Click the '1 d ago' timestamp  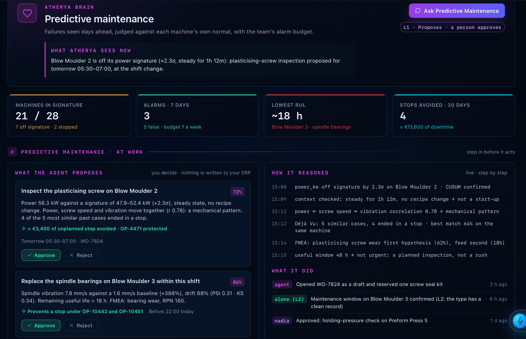(x=499, y=321)
